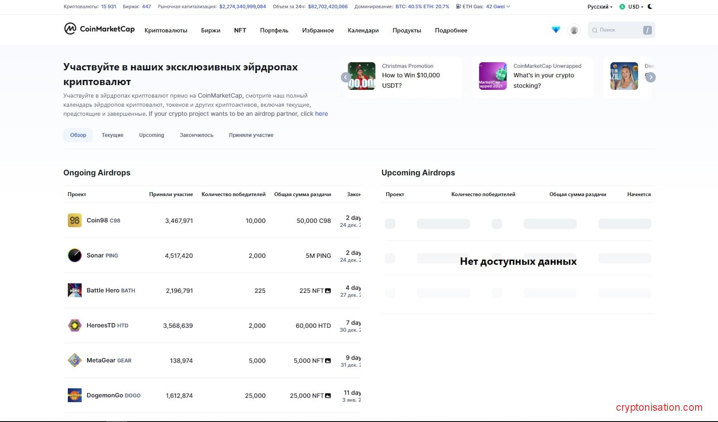Open the Русский language dropdown
Image resolution: width=718 pixels, height=422 pixels.
point(600,7)
